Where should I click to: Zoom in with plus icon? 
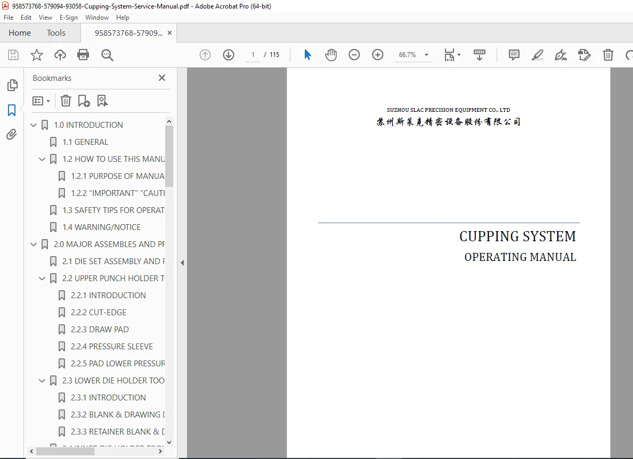coord(377,55)
